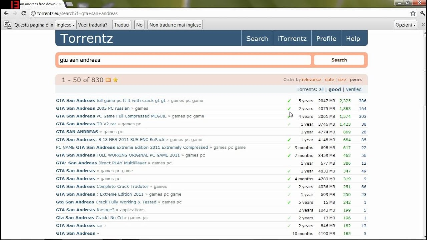Go to the Profile page

(x=326, y=39)
